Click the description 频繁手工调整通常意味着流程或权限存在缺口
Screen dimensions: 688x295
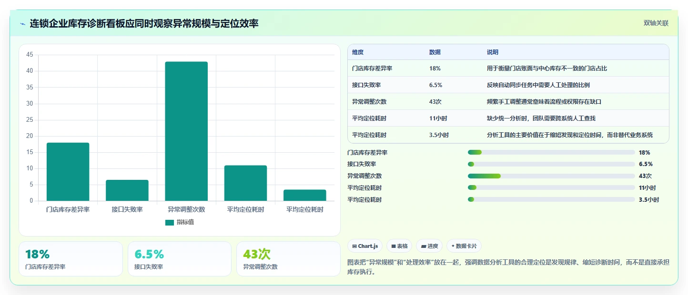click(544, 102)
